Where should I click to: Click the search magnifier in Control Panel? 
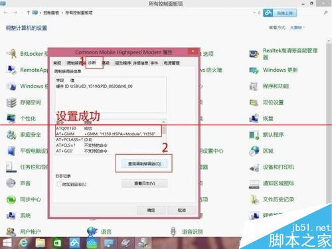click(x=325, y=13)
